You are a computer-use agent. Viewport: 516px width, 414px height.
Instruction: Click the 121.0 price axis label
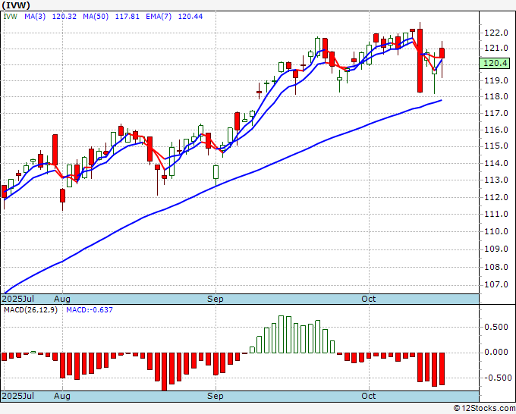(496, 49)
